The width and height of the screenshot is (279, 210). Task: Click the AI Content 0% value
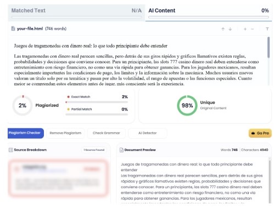[x=265, y=10]
